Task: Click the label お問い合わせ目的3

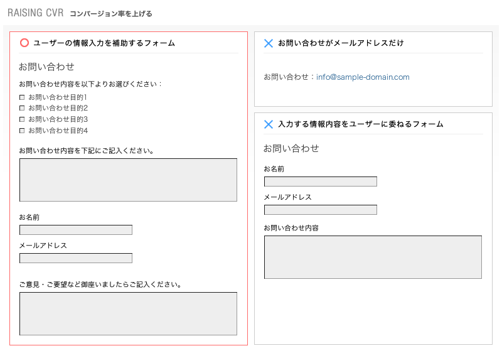Action: (x=58, y=119)
